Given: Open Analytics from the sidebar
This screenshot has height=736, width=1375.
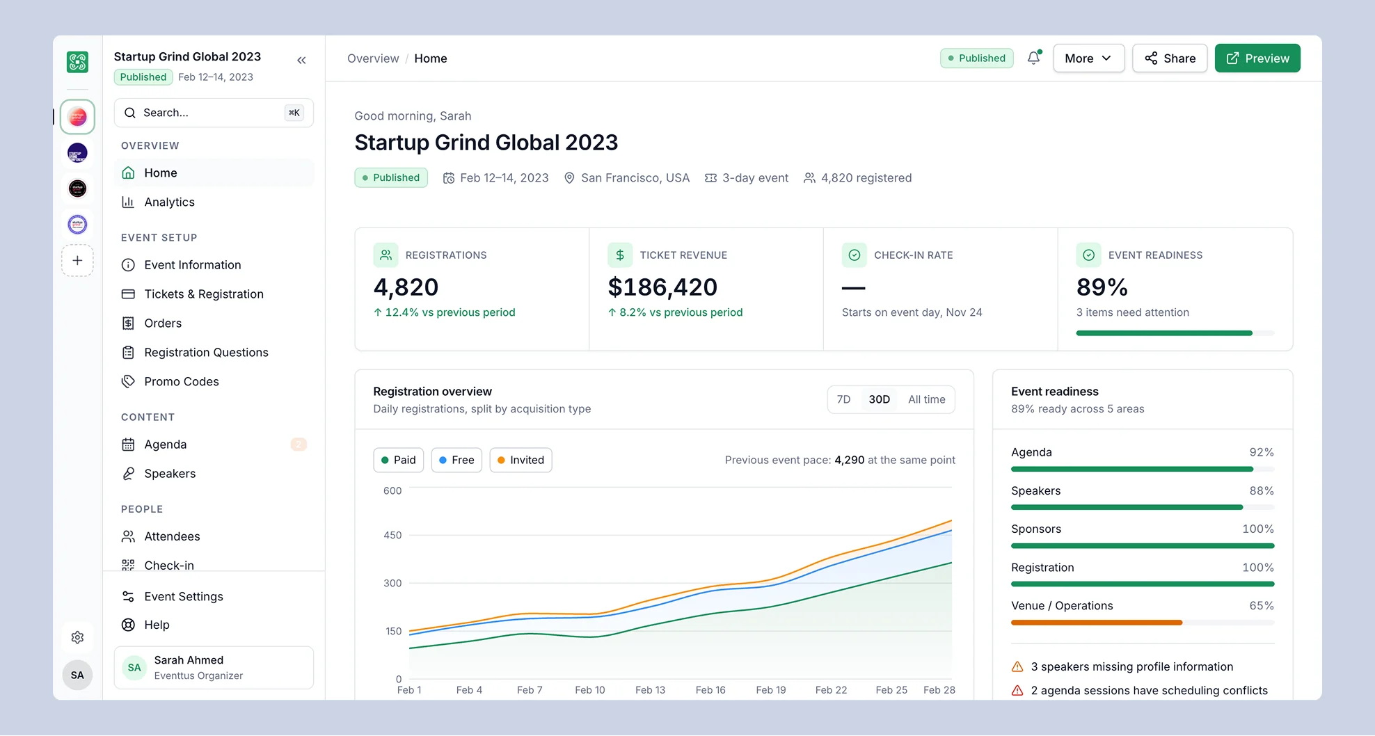Looking at the screenshot, I should (214, 202).
